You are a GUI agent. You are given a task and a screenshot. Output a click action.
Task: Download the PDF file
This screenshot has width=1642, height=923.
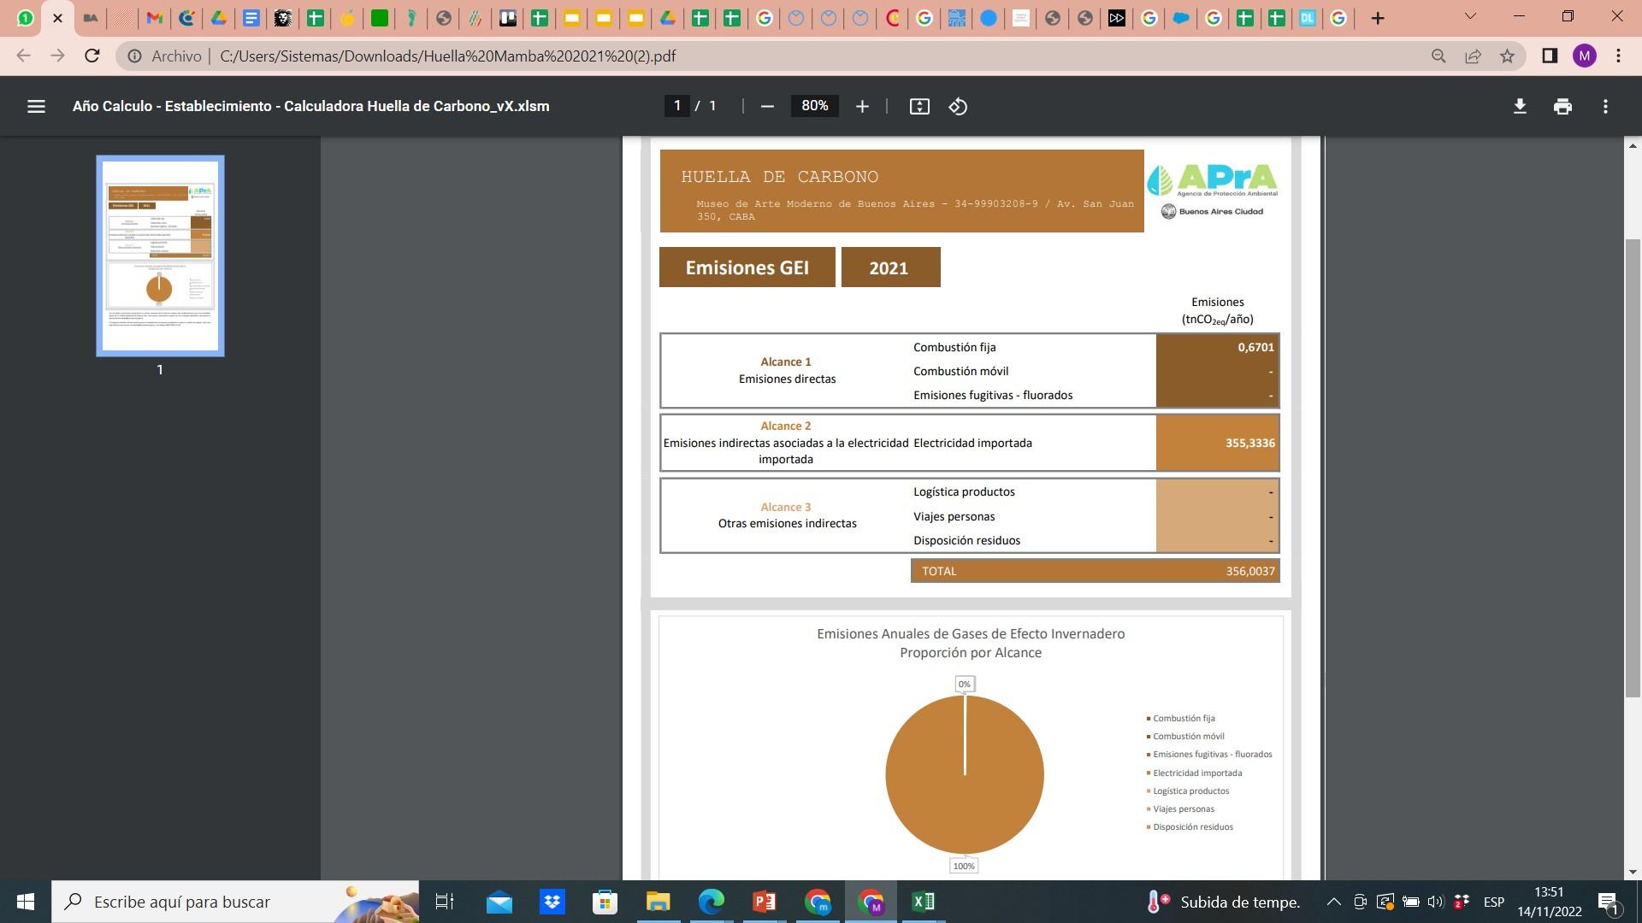click(1520, 107)
